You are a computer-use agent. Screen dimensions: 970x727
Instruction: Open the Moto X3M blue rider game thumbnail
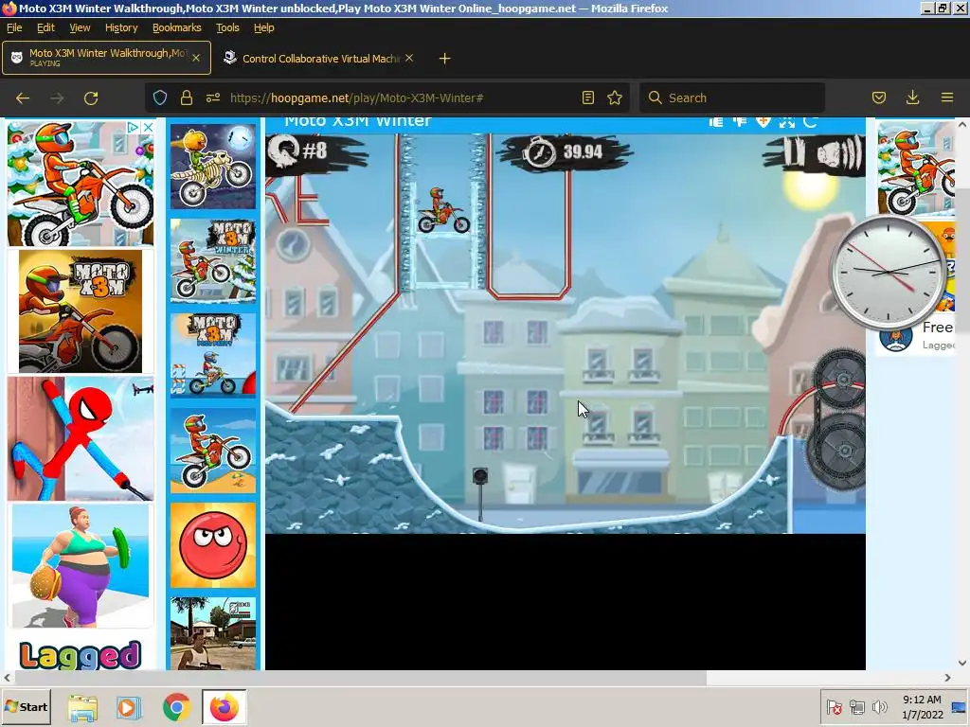coord(213,356)
